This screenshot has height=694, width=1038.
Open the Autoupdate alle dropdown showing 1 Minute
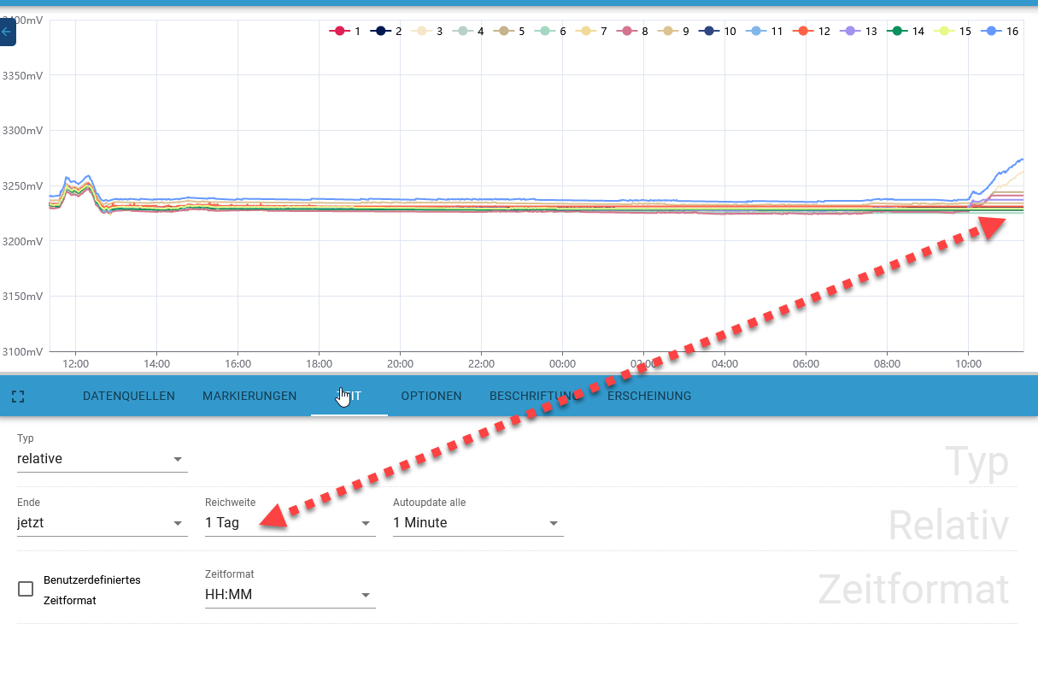tap(478, 523)
